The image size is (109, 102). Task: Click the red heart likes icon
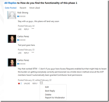click(19, 84)
